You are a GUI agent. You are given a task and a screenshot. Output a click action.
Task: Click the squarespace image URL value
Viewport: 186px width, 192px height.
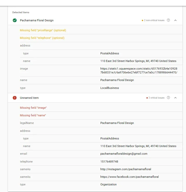tap(139, 71)
